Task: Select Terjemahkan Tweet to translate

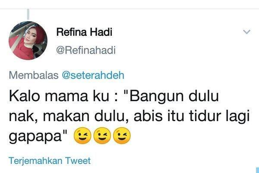Action: [x=50, y=161]
